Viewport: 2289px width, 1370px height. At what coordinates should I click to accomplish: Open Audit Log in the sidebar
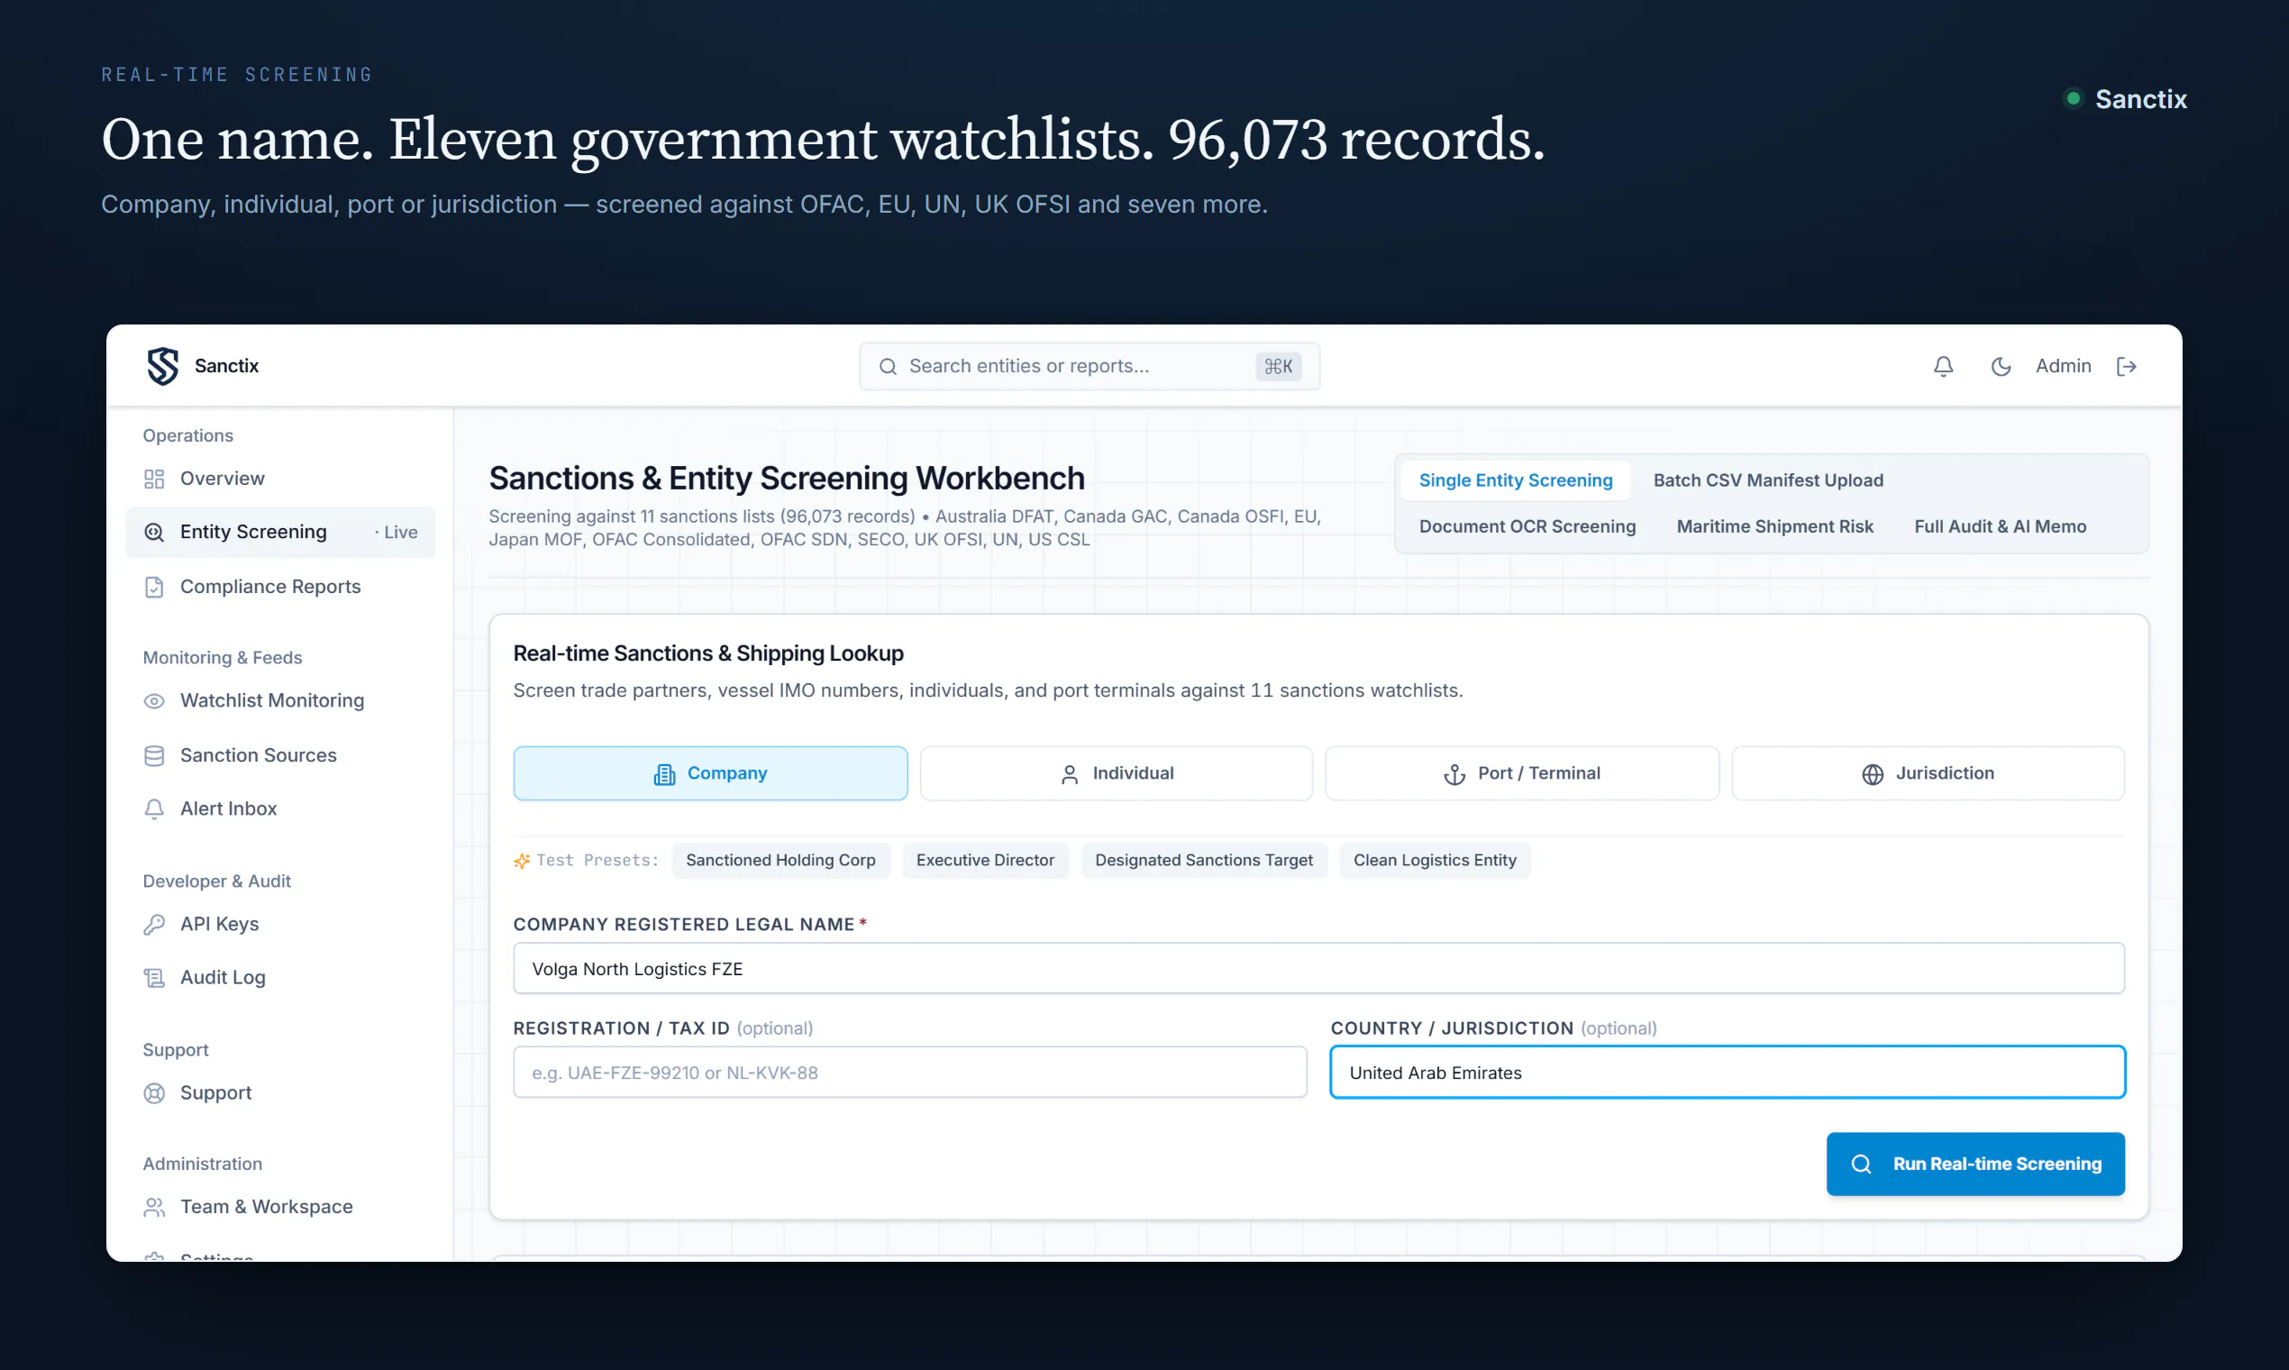280,978
